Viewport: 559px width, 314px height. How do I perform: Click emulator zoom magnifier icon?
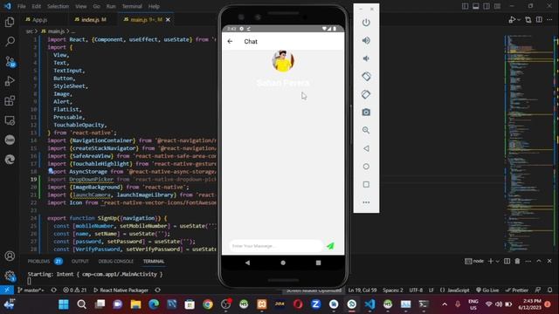[366, 130]
